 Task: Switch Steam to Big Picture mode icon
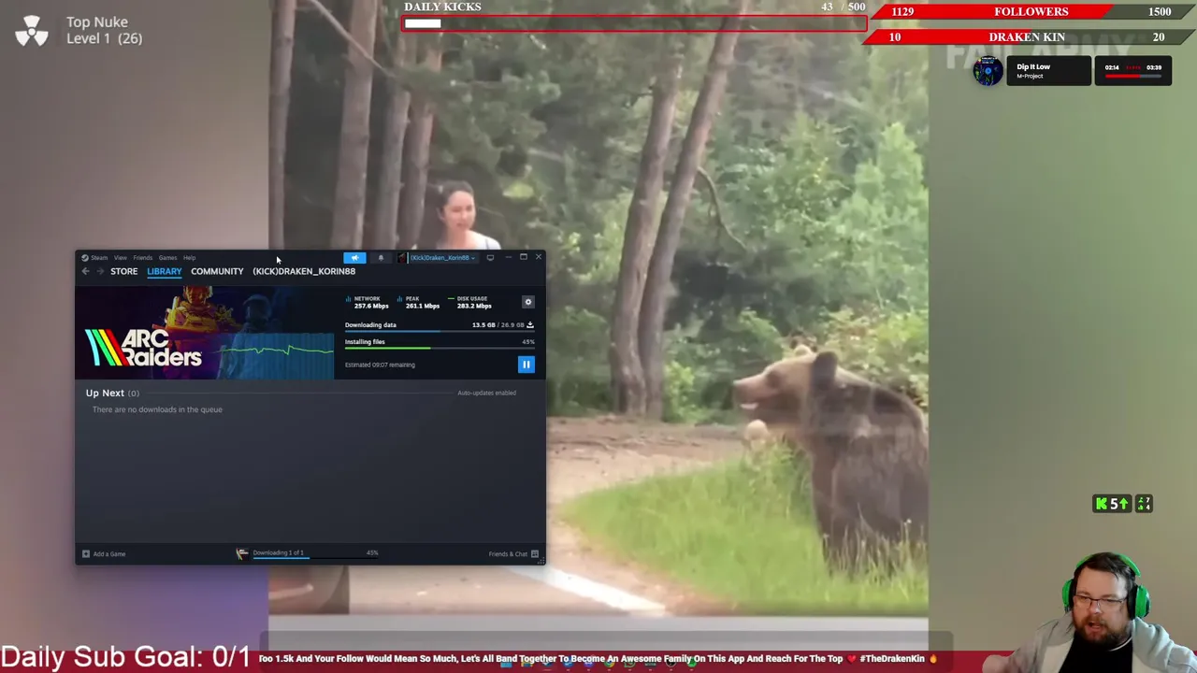(x=490, y=258)
